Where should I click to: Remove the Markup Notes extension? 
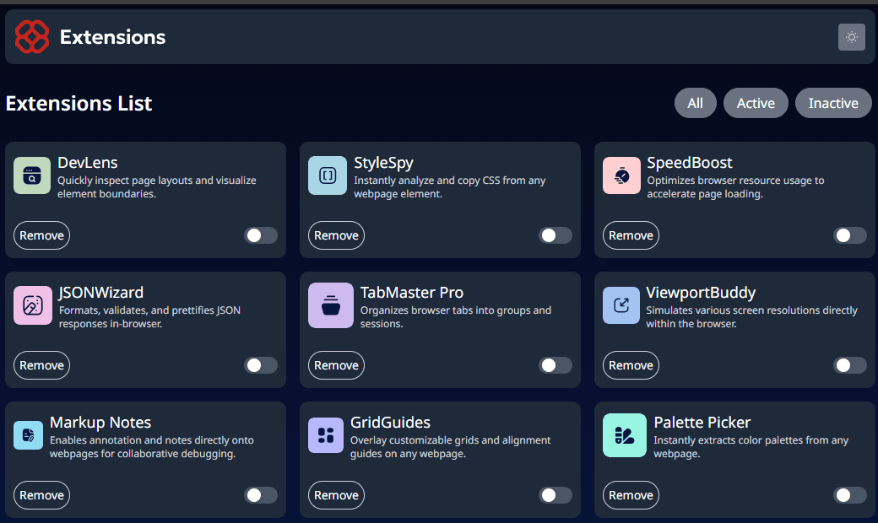[x=41, y=495]
